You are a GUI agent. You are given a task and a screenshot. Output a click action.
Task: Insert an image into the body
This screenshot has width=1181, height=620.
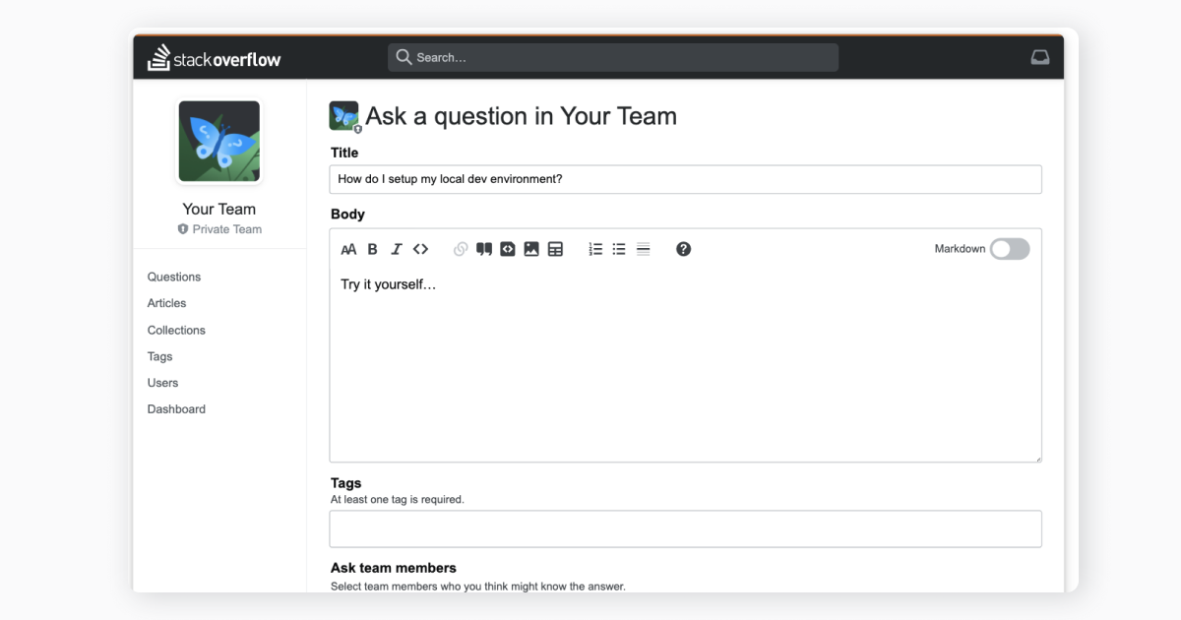531,249
